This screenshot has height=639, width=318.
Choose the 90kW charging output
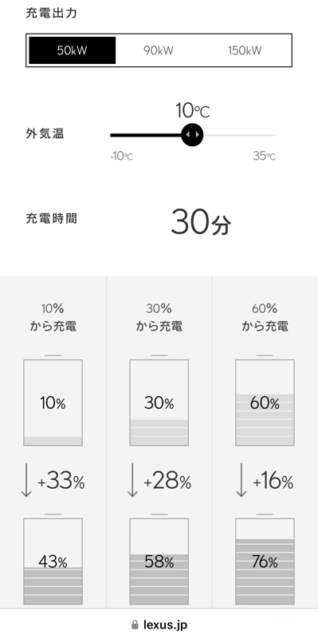click(x=159, y=50)
